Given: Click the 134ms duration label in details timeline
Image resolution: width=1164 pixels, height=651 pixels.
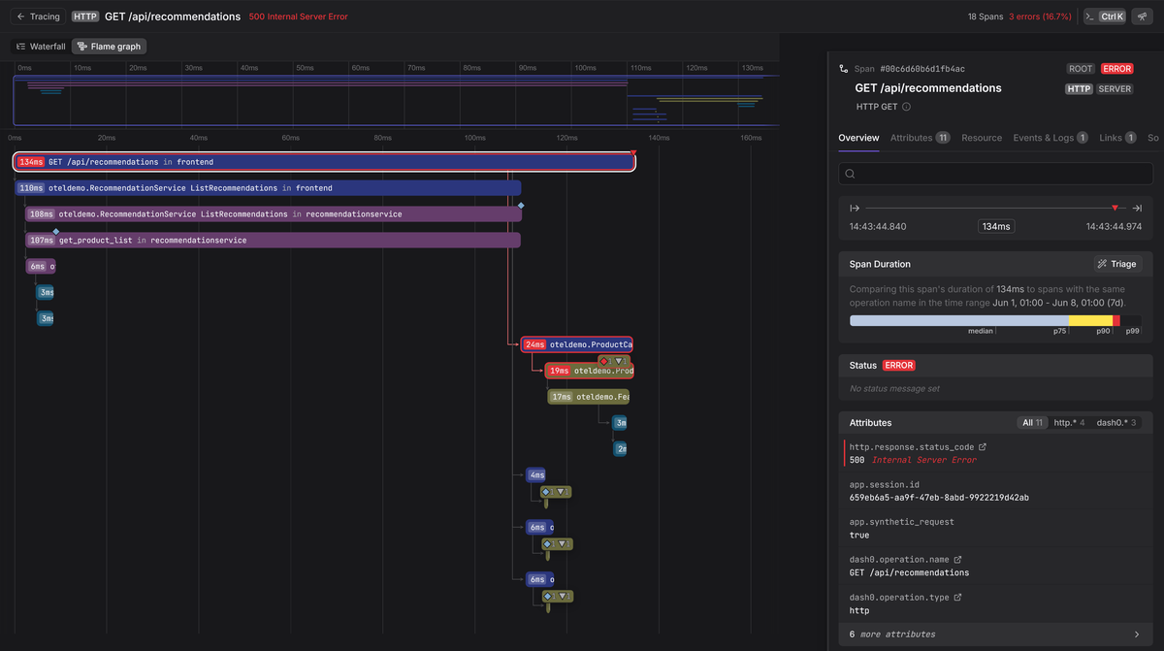Looking at the screenshot, I should coord(995,226).
